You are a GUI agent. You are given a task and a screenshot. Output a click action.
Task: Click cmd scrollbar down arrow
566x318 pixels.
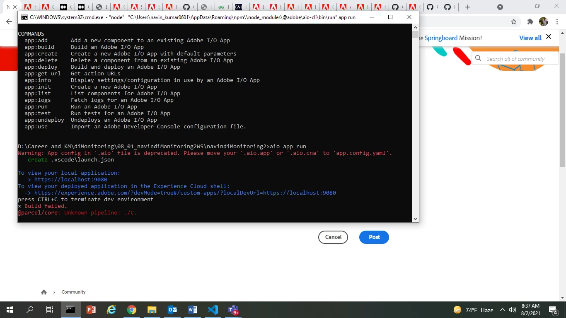click(x=415, y=219)
